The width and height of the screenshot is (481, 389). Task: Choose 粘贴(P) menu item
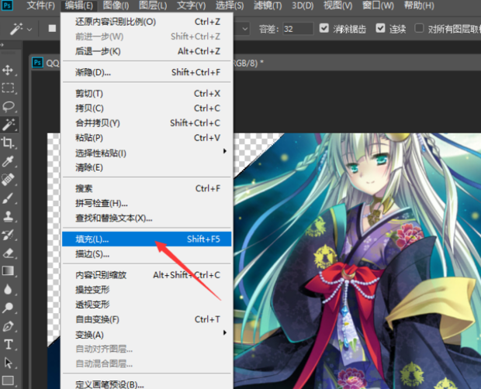[147, 138]
